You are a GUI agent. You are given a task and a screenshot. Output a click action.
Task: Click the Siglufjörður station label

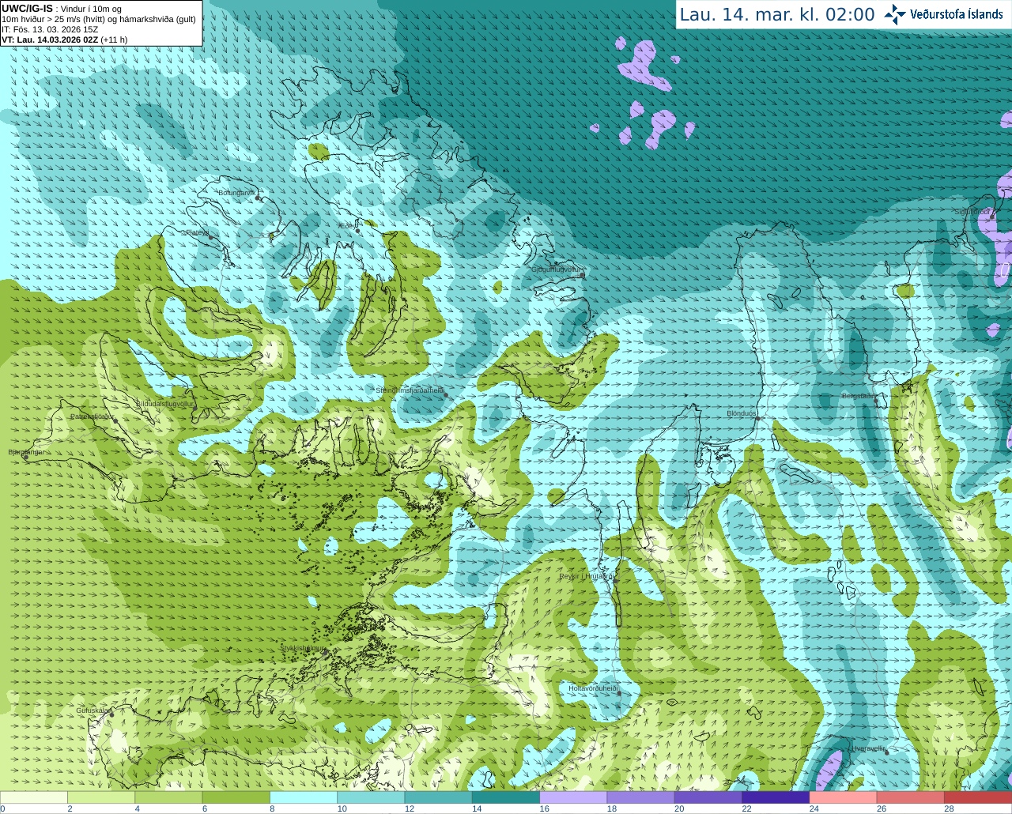click(x=972, y=212)
